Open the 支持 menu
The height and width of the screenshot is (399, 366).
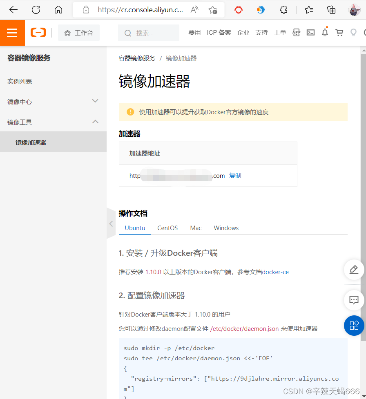[x=261, y=33]
